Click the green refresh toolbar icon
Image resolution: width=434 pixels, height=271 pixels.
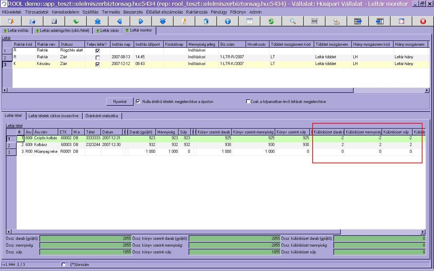(271, 21)
